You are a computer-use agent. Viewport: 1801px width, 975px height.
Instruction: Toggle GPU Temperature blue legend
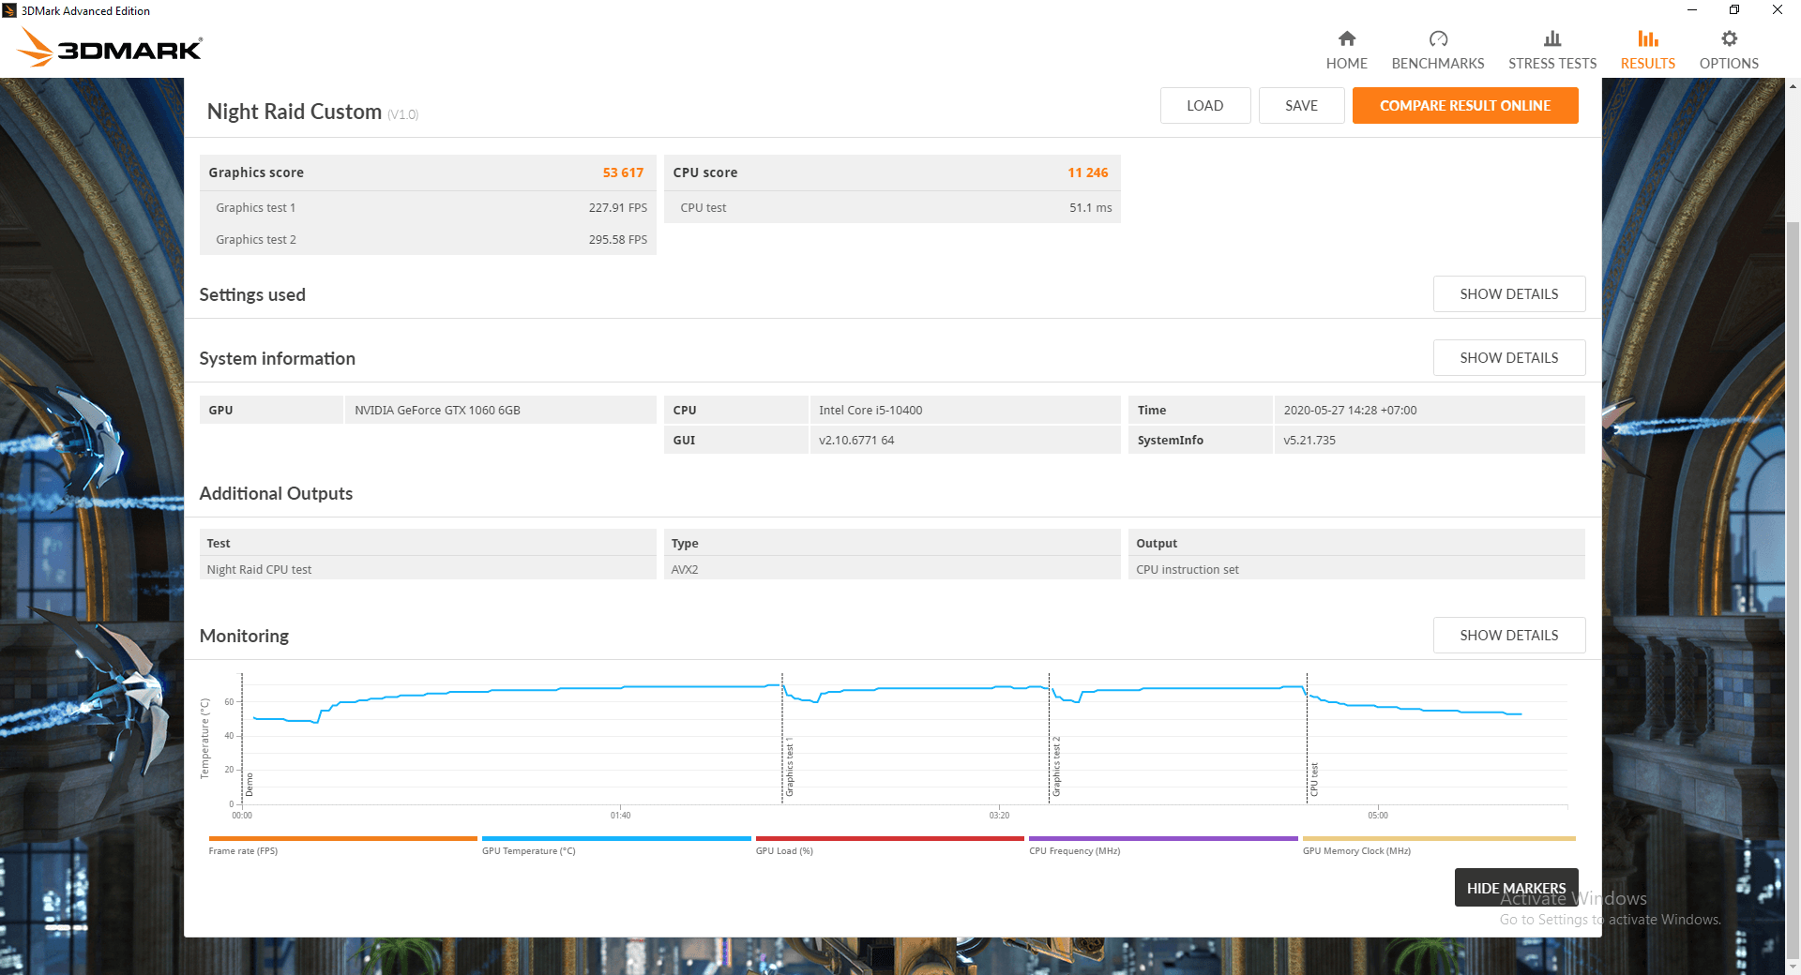616,845
